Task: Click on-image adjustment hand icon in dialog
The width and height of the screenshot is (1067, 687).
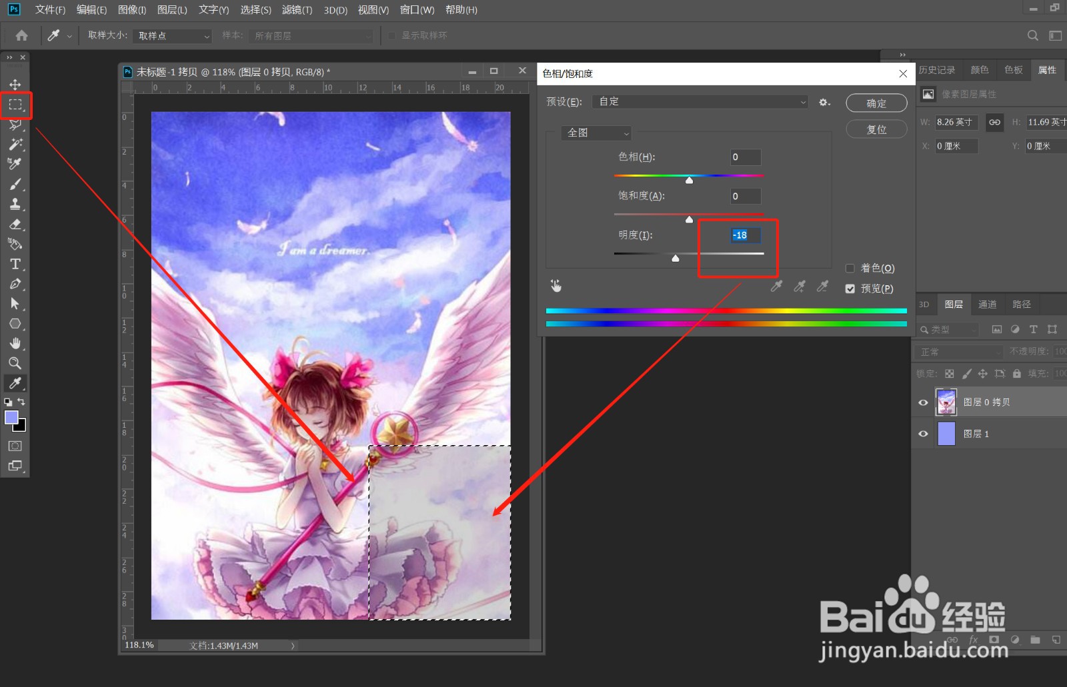Action: pos(556,286)
